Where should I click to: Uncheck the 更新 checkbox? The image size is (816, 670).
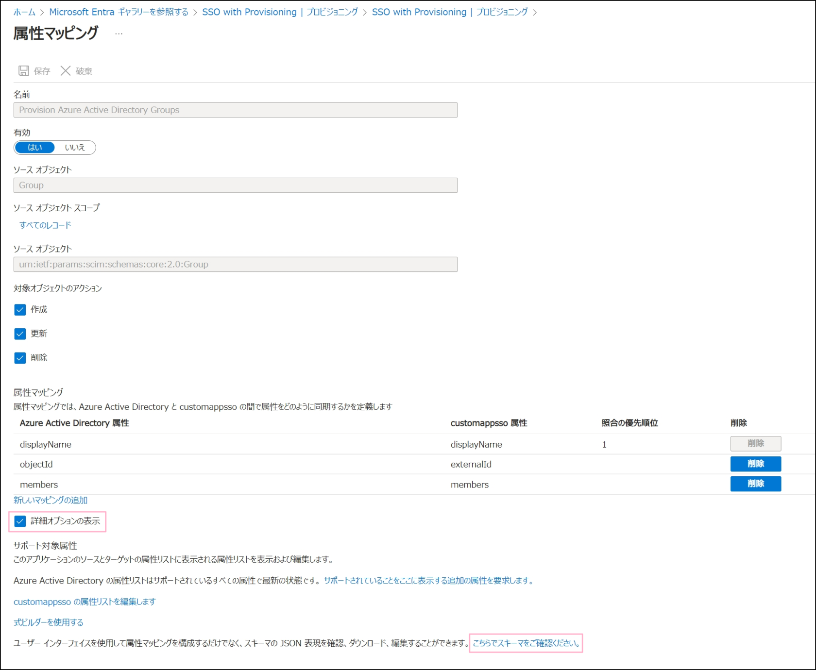point(20,334)
